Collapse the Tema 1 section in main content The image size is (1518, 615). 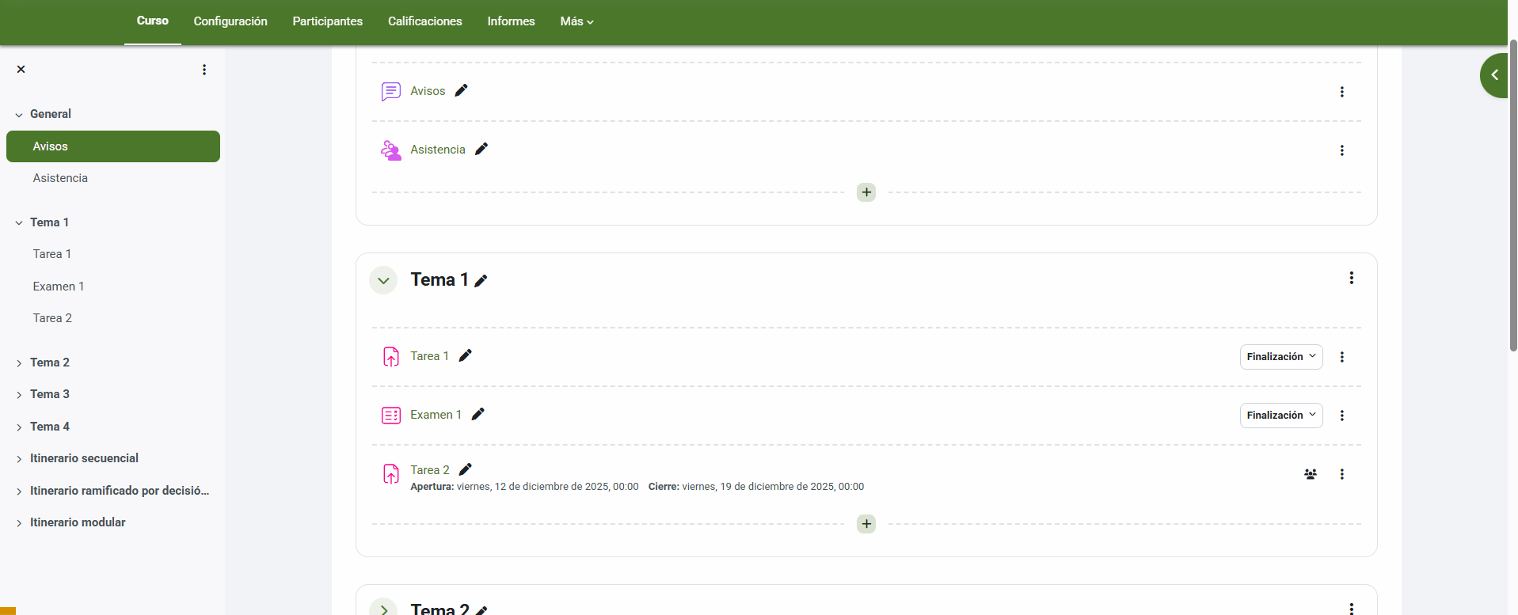(383, 280)
